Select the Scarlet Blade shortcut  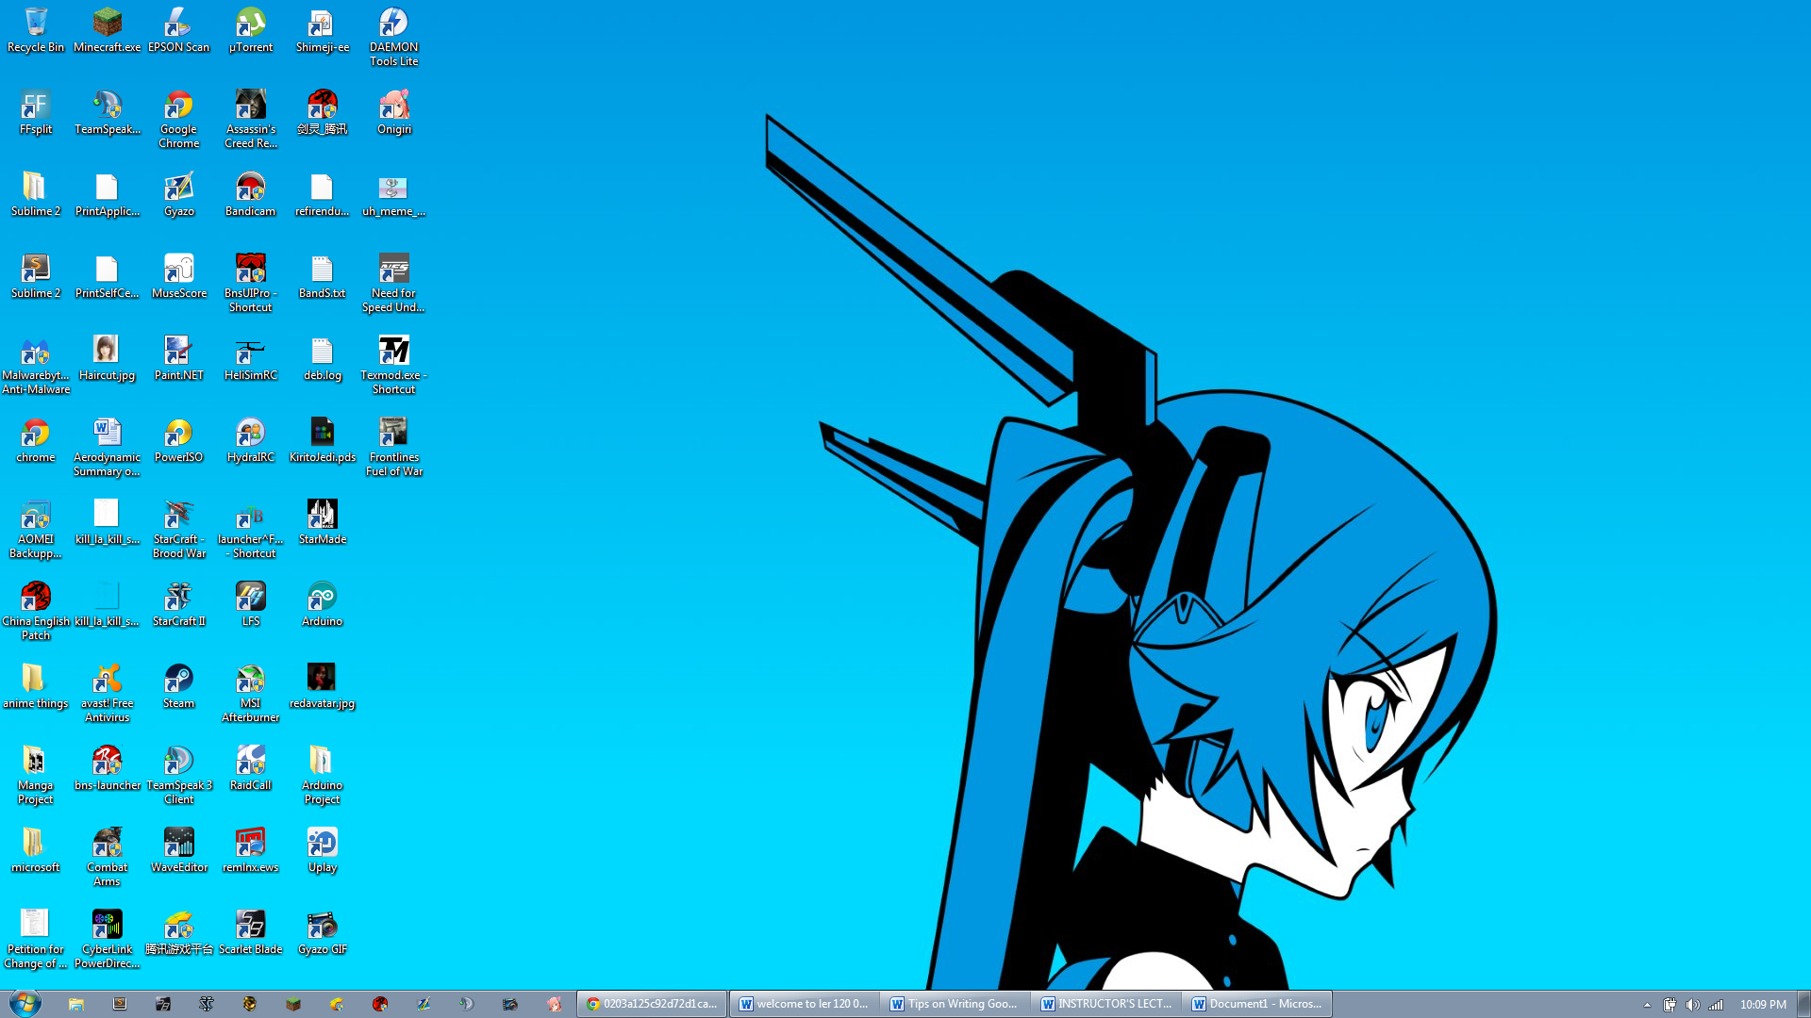point(250,932)
